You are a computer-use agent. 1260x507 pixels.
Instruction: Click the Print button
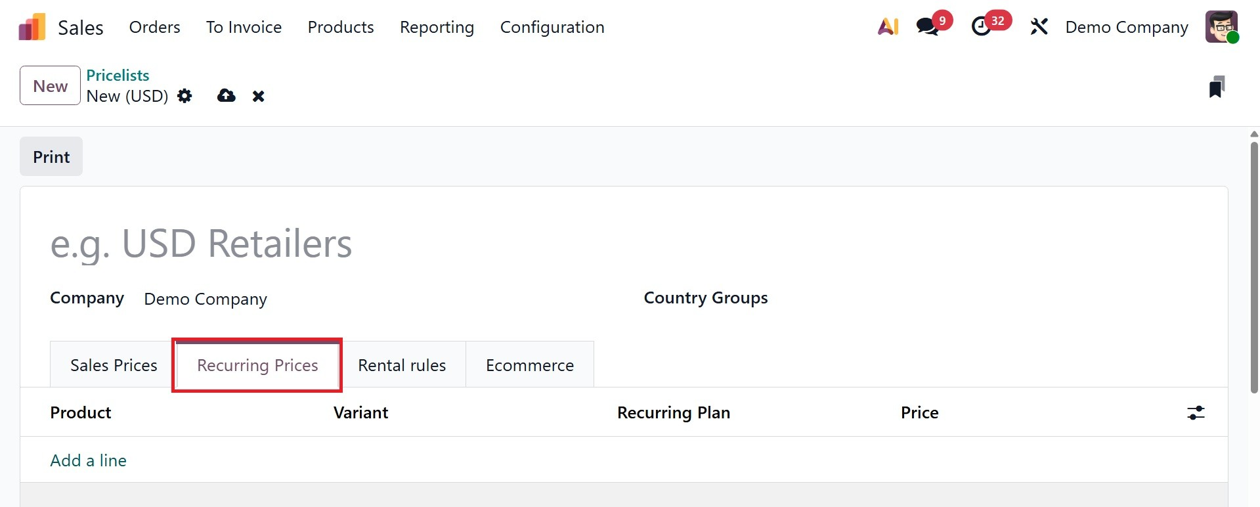(x=51, y=157)
